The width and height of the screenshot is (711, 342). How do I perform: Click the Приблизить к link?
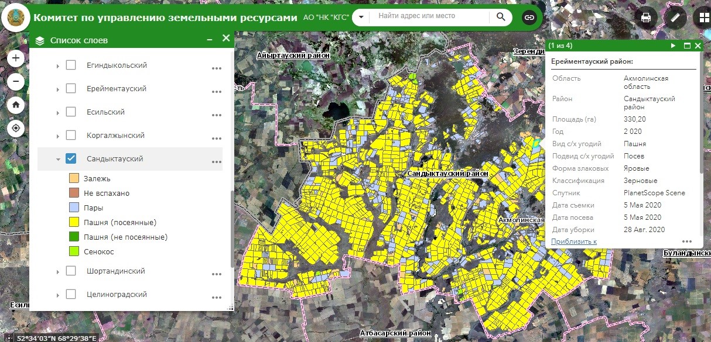[x=574, y=241]
